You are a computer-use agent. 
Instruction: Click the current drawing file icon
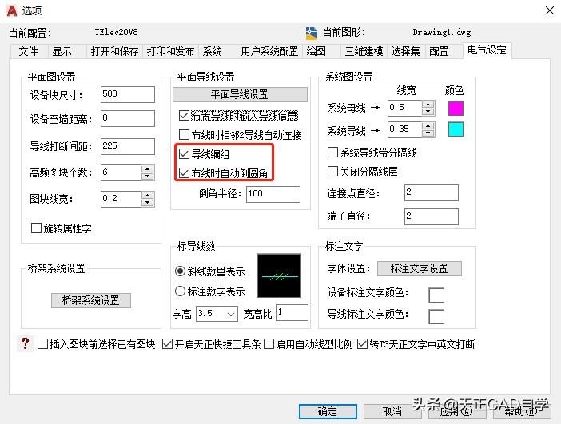[x=312, y=33]
